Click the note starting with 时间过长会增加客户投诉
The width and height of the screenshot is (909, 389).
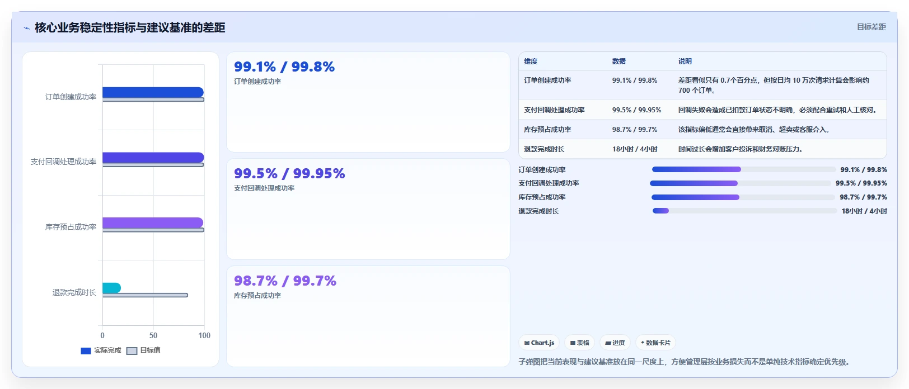point(741,149)
